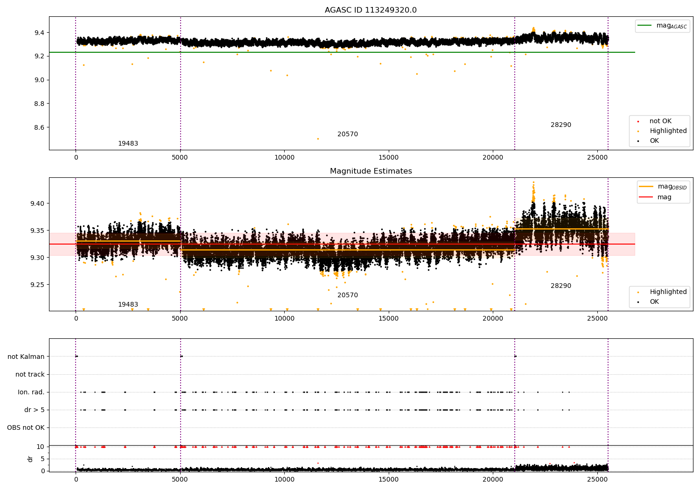
Task: Click OBSID label 20570 in top plot
Action: tap(348, 134)
